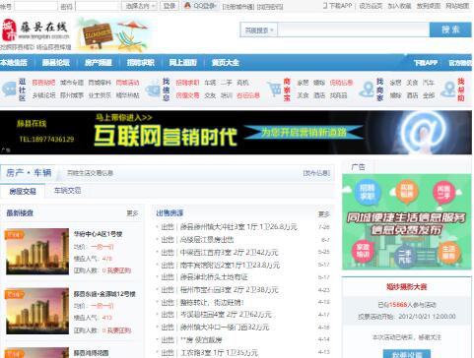Switch to the 房屋交易 tab
The width and height of the screenshot is (474, 358).
[23, 191]
